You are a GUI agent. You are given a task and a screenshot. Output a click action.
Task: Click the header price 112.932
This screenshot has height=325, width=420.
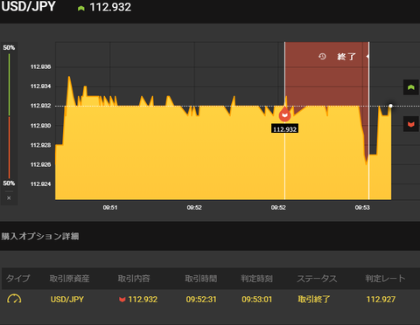point(110,7)
